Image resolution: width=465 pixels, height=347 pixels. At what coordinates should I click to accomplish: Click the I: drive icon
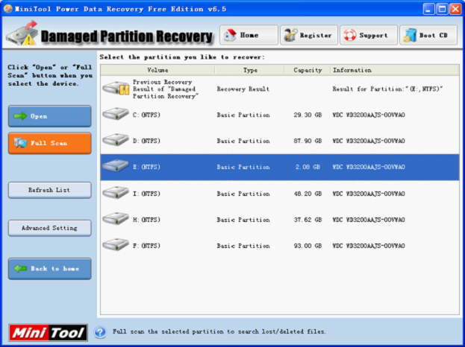click(116, 193)
